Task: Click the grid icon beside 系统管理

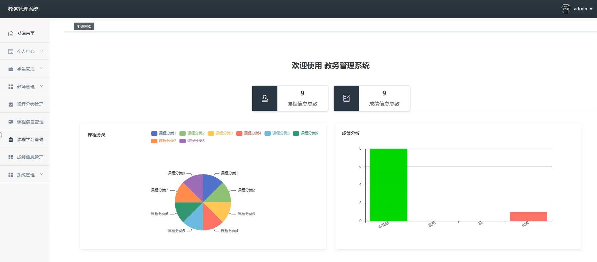Action: point(11,175)
